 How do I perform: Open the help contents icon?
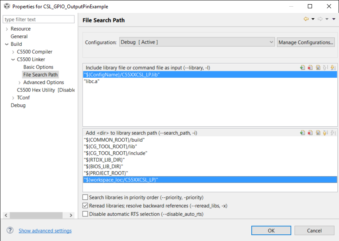[x=10, y=231]
